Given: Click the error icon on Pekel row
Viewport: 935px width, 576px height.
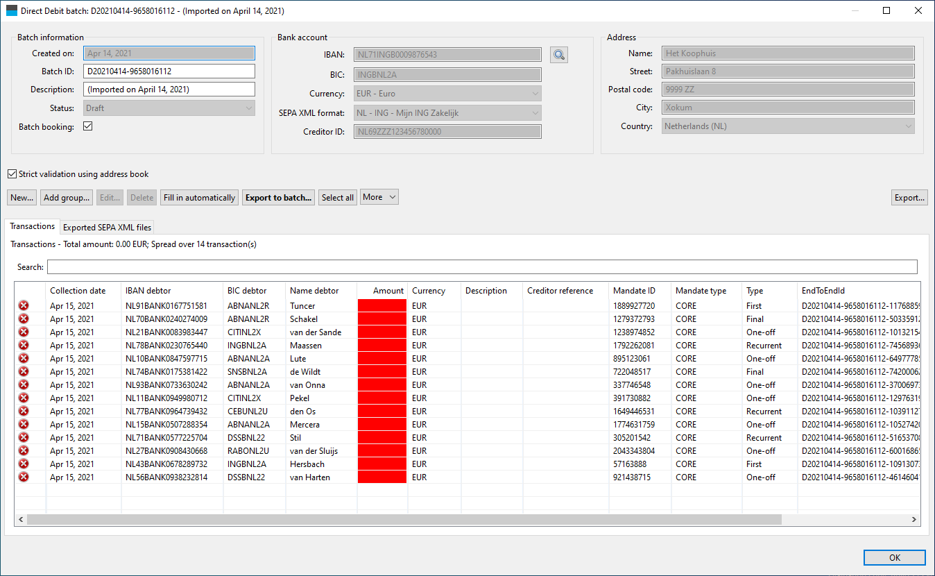Looking at the screenshot, I should pyautogui.click(x=24, y=398).
